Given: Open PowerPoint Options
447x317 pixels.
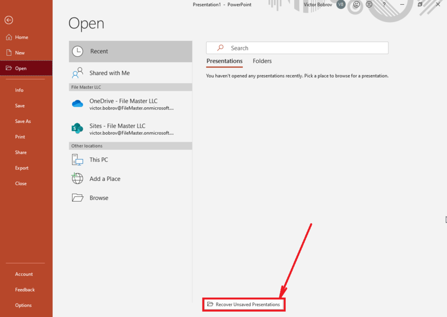Looking at the screenshot, I should (26, 305).
